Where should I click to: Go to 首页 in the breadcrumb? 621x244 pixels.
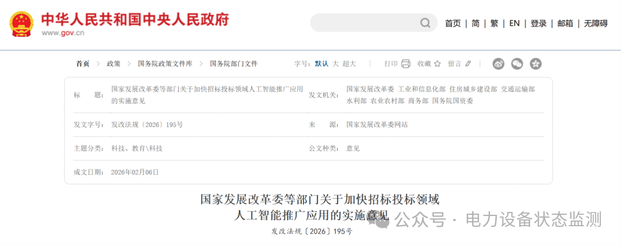83,64
